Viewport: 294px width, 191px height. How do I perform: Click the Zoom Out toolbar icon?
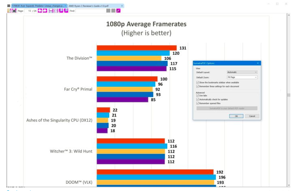pos(61,11)
